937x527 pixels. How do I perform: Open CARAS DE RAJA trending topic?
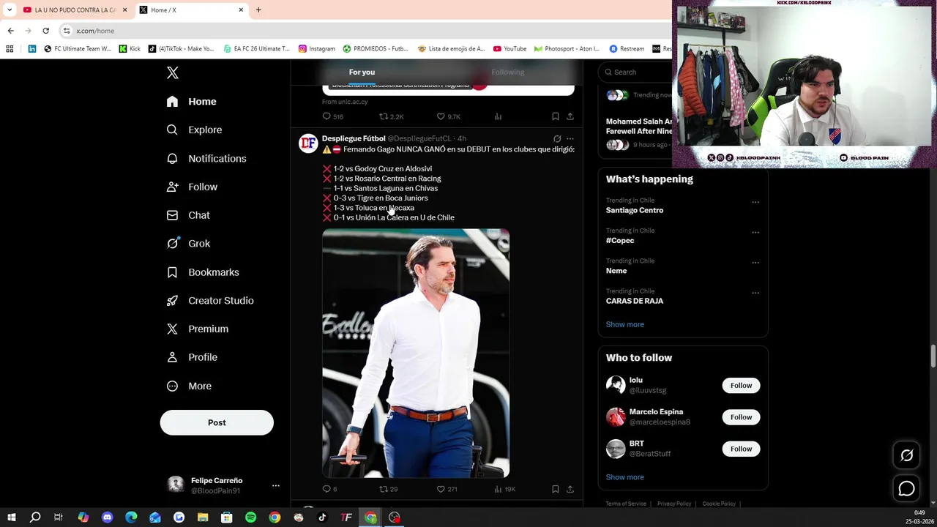coord(635,301)
